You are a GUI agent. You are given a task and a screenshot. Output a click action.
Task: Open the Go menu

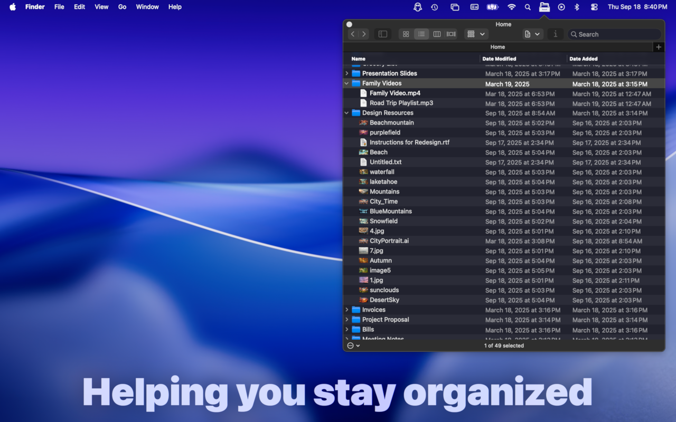(x=122, y=7)
